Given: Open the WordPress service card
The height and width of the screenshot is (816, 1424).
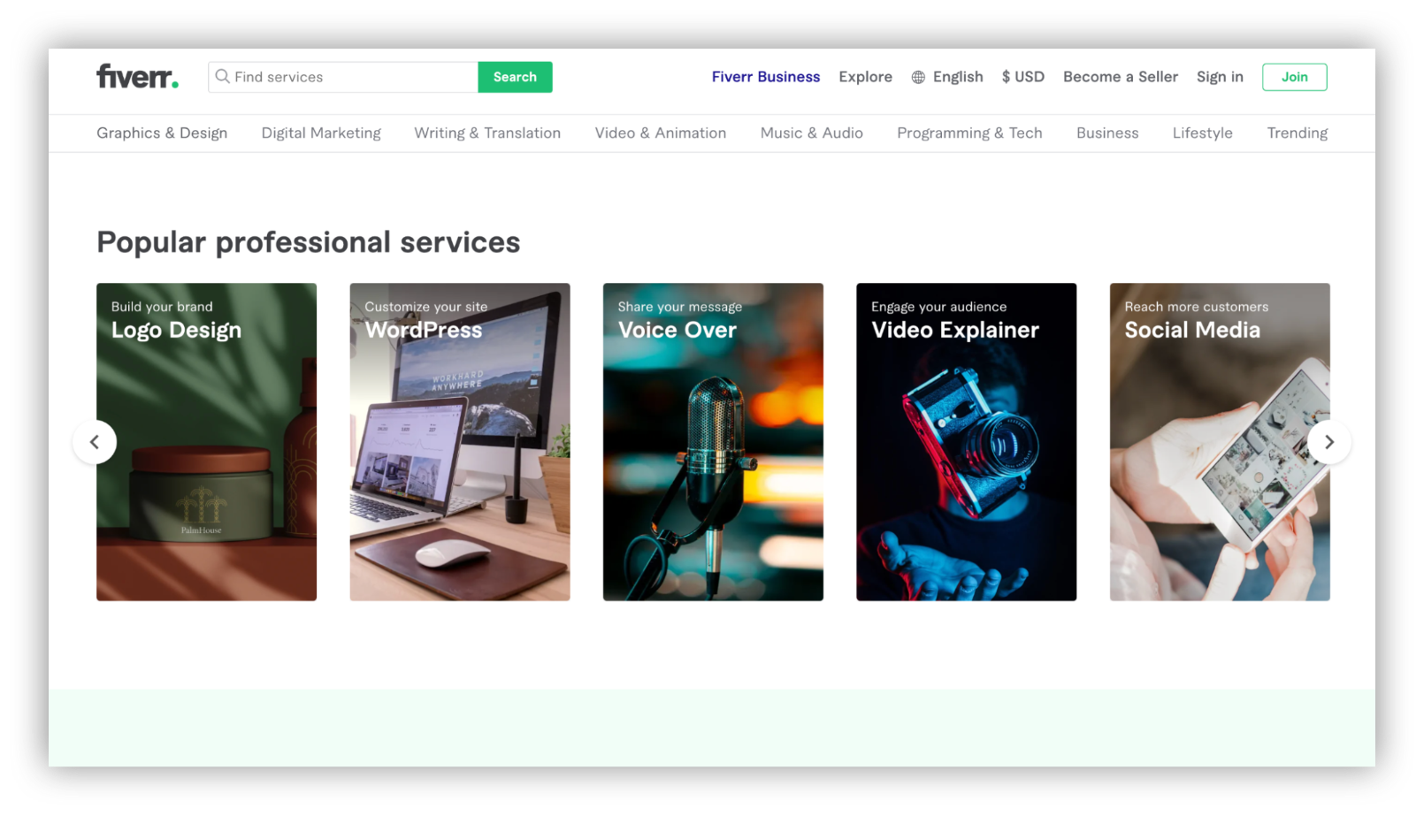Looking at the screenshot, I should (460, 442).
